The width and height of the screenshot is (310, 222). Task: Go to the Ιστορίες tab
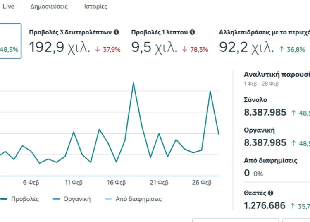(95, 7)
